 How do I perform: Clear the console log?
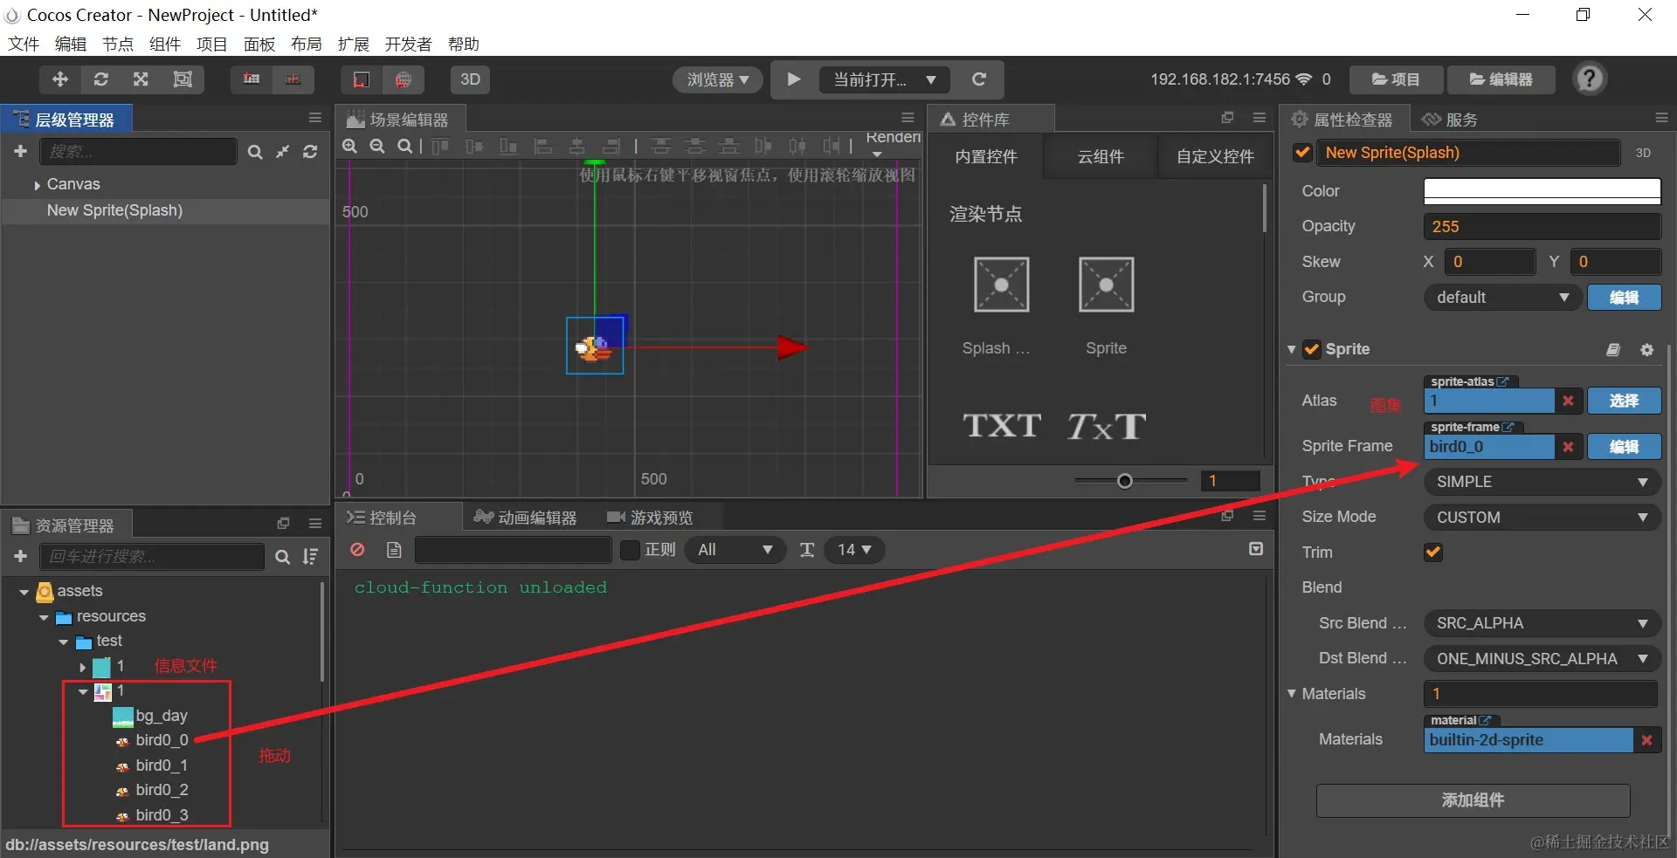point(357,550)
